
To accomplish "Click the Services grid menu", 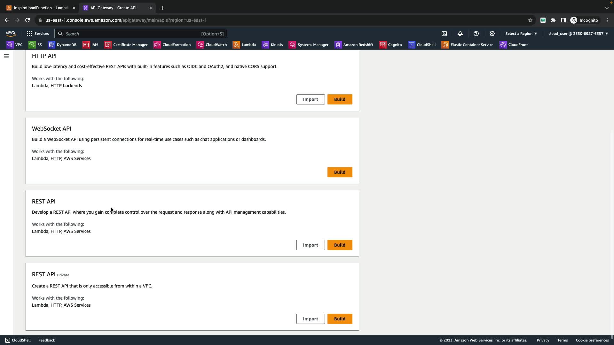I will tap(37, 34).
